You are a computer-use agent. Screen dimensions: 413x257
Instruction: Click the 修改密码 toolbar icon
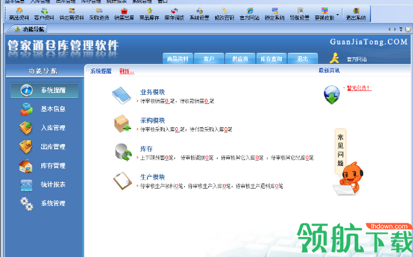(x=224, y=14)
